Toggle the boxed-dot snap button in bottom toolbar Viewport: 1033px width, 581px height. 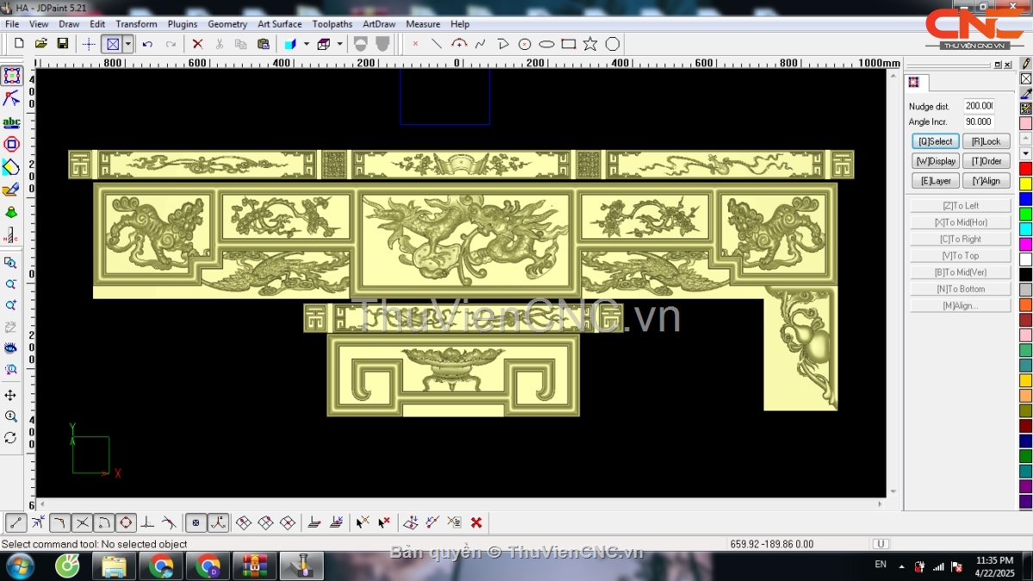point(196,522)
